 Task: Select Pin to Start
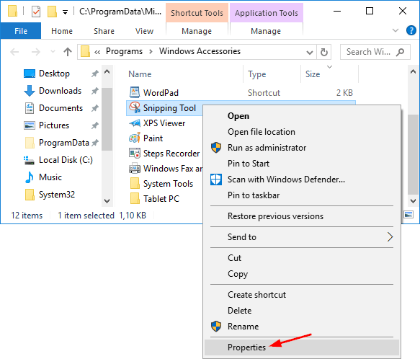tap(302, 163)
